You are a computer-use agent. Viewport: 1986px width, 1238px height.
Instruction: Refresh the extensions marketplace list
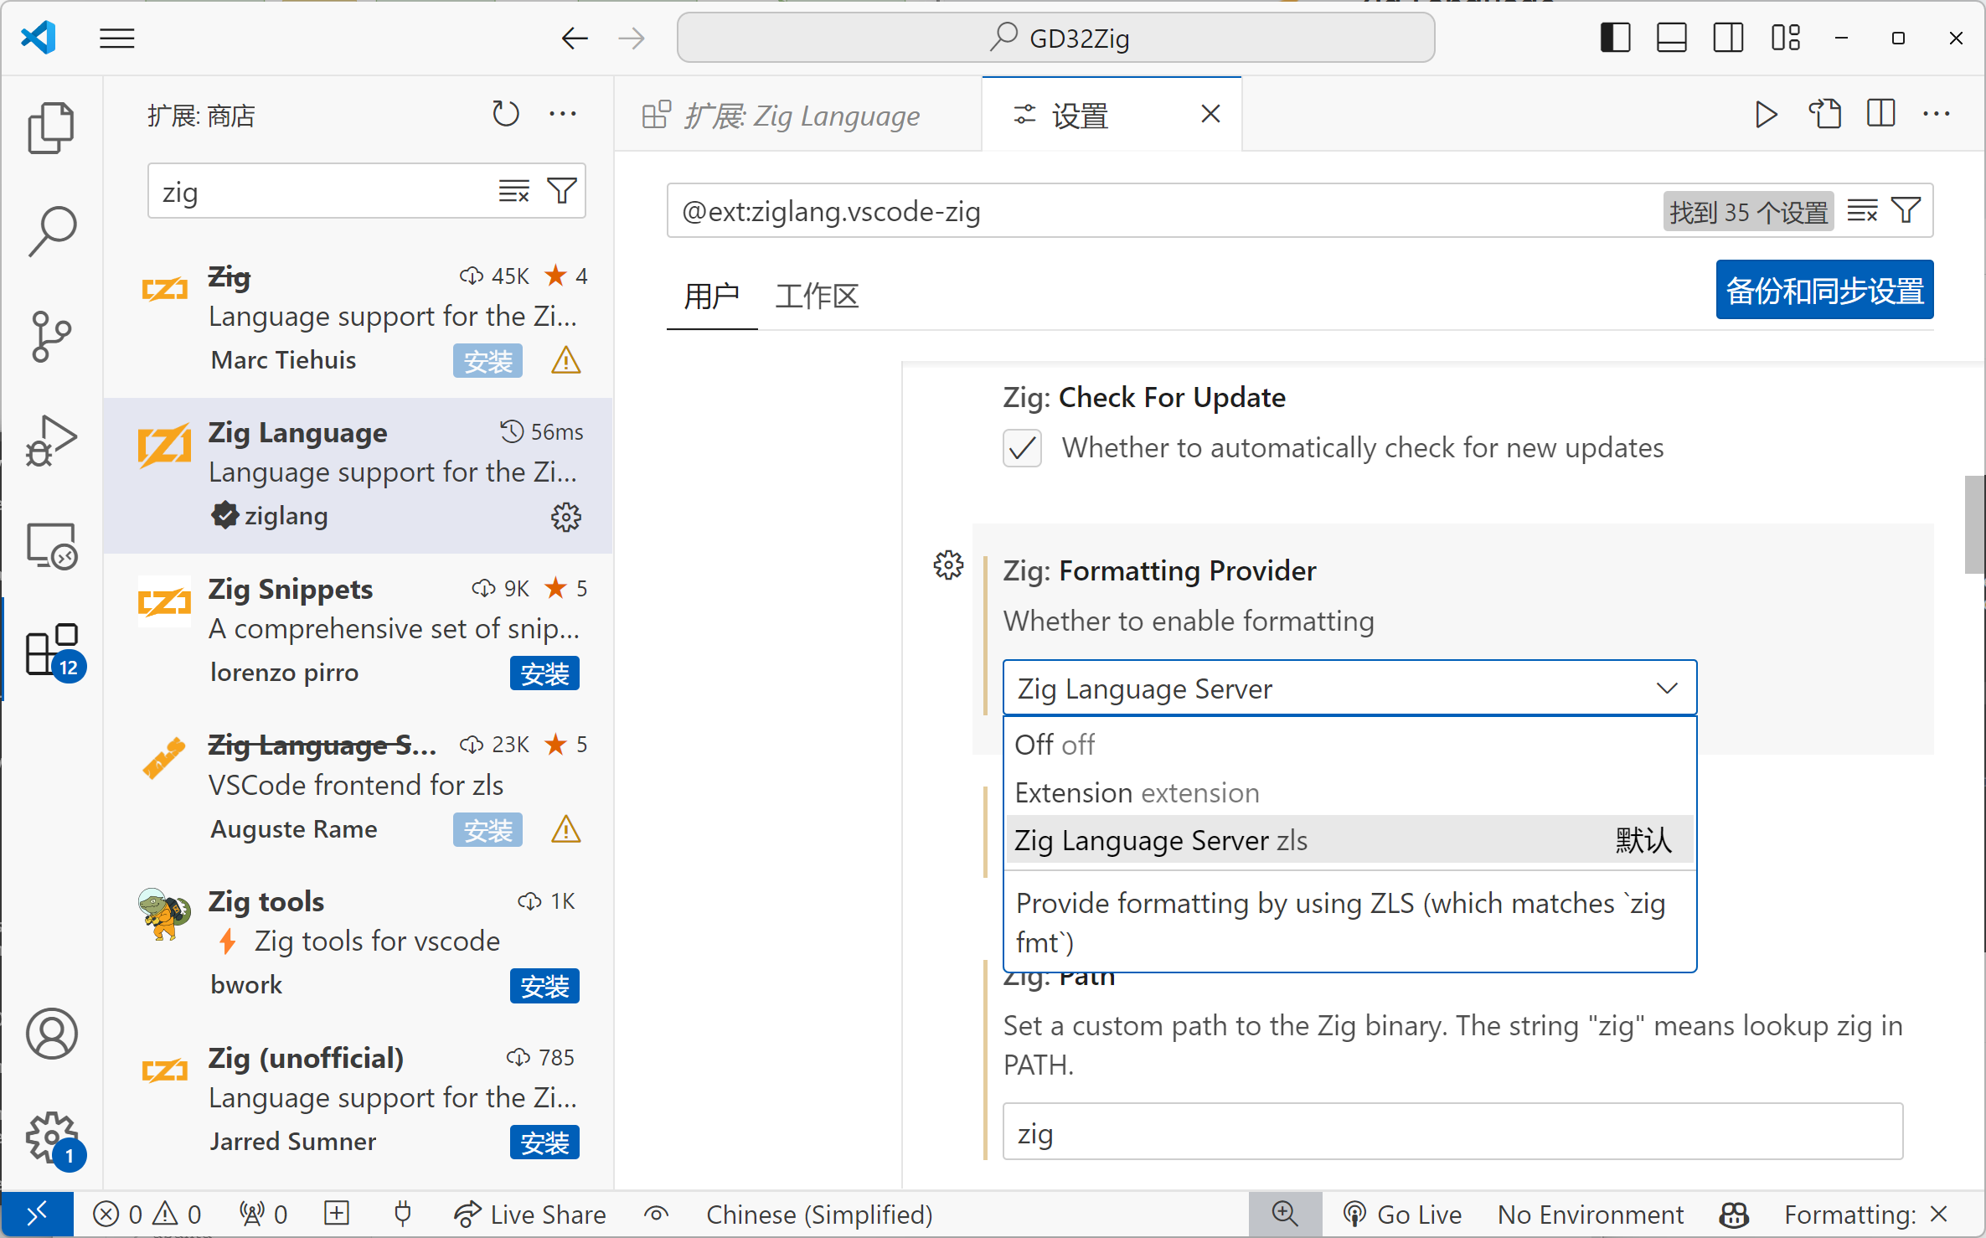point(505,114)
